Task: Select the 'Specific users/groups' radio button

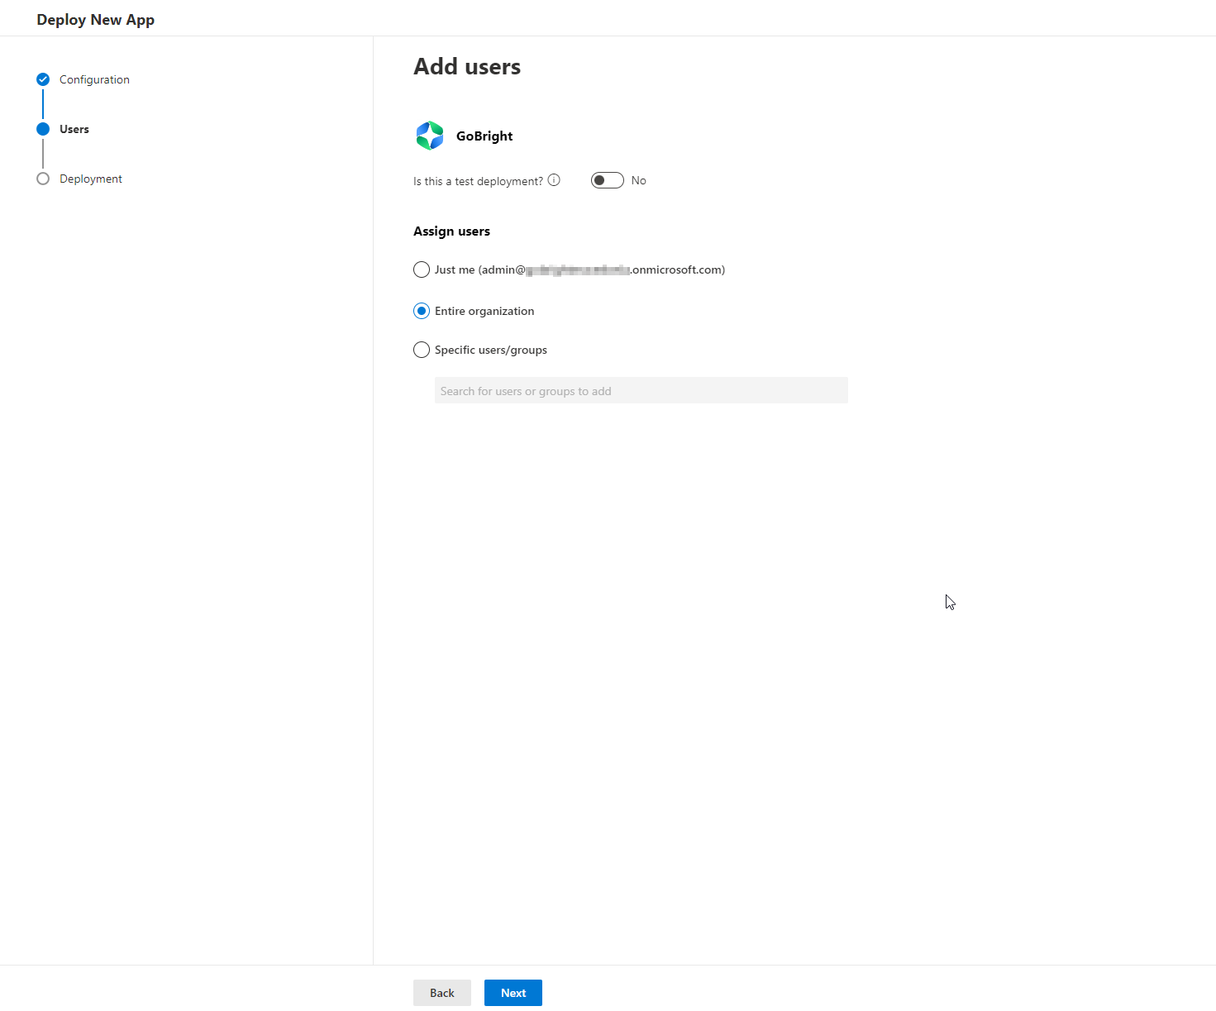Action: [x=422, y=350]
